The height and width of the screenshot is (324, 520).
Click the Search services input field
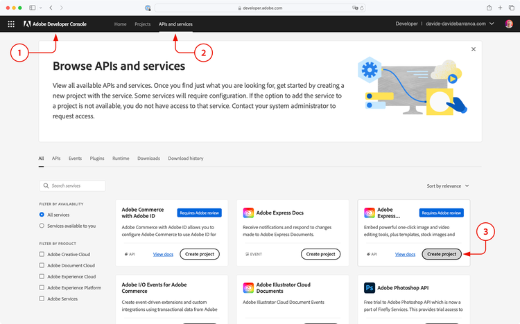click(73, 186)
